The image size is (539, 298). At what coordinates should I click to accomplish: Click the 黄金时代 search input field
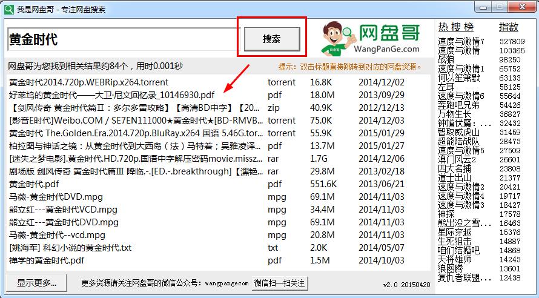[x=121, y=40]
